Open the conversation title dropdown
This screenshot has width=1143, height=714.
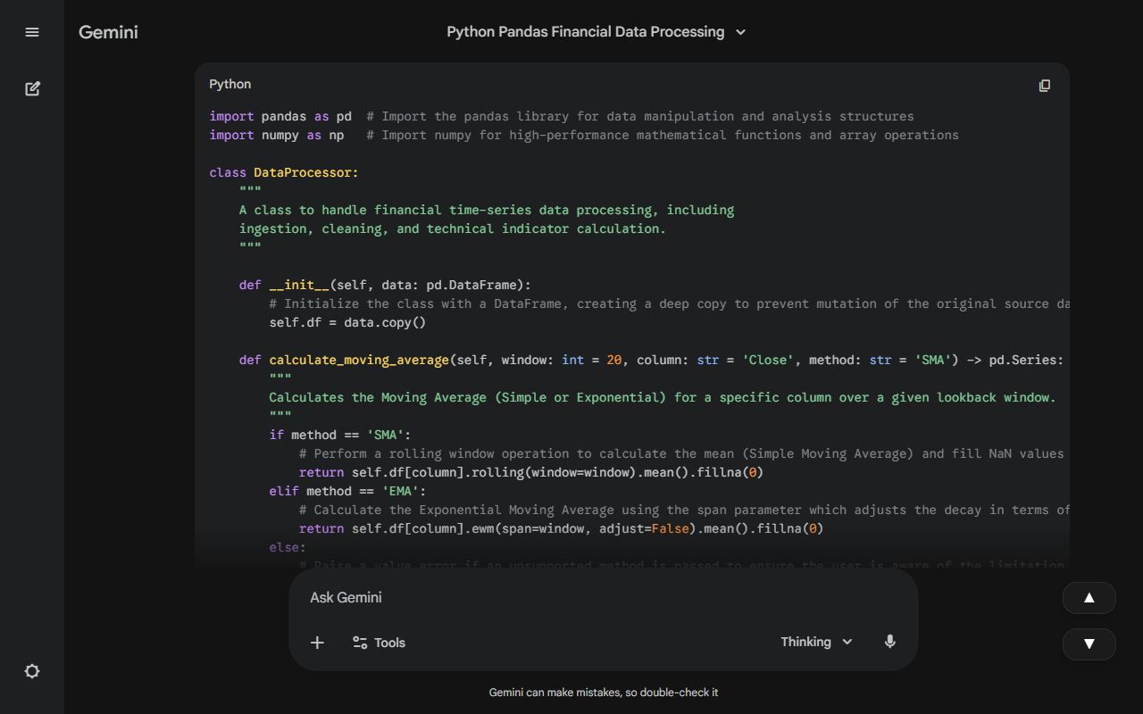597,32
